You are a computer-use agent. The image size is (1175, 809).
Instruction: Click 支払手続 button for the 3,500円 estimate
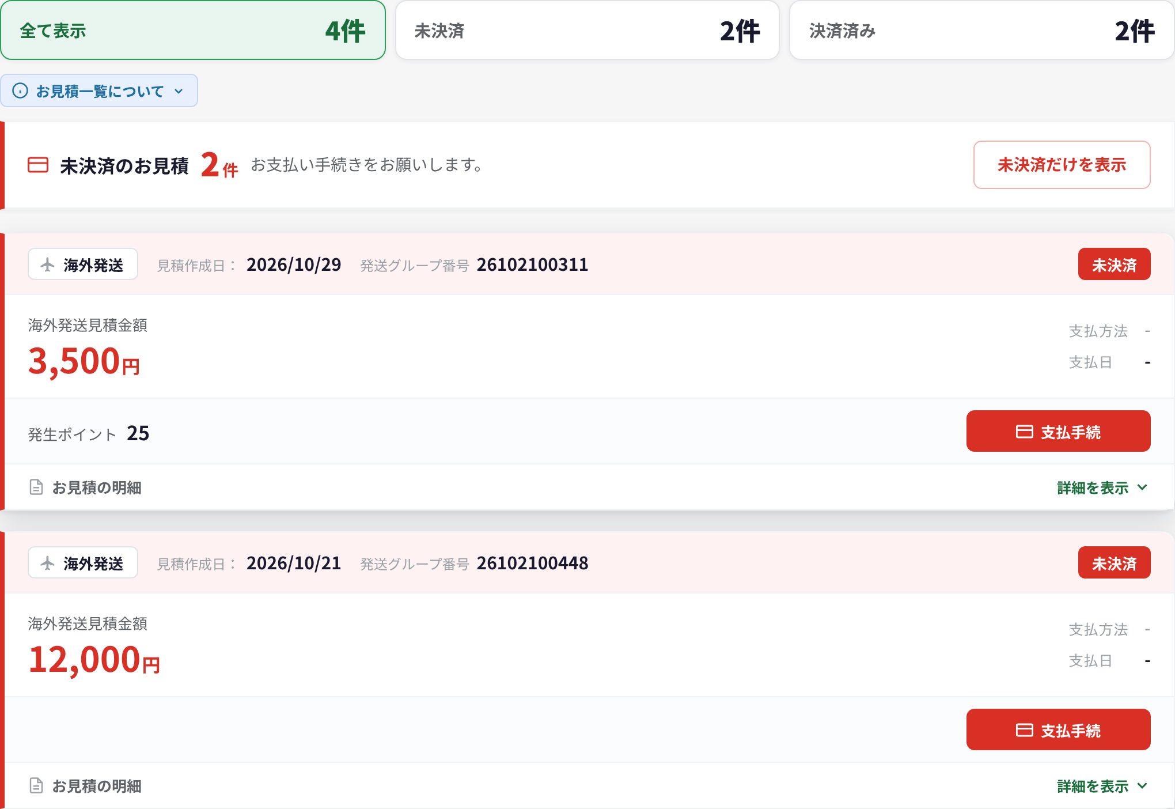pyautogui.click(x=1058, y=431)
